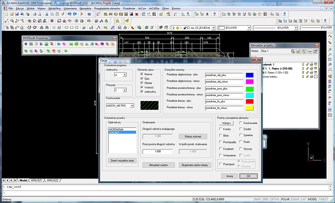
Task: Click the Undo arrow icon
Action: point(69,14)
